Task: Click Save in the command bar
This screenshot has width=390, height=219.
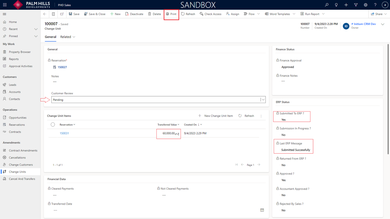Action: click(74, 14)
